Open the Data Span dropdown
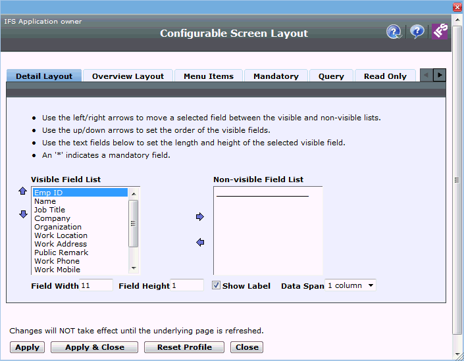The height and width of the screenshot is (361, 464). [350, 285]
